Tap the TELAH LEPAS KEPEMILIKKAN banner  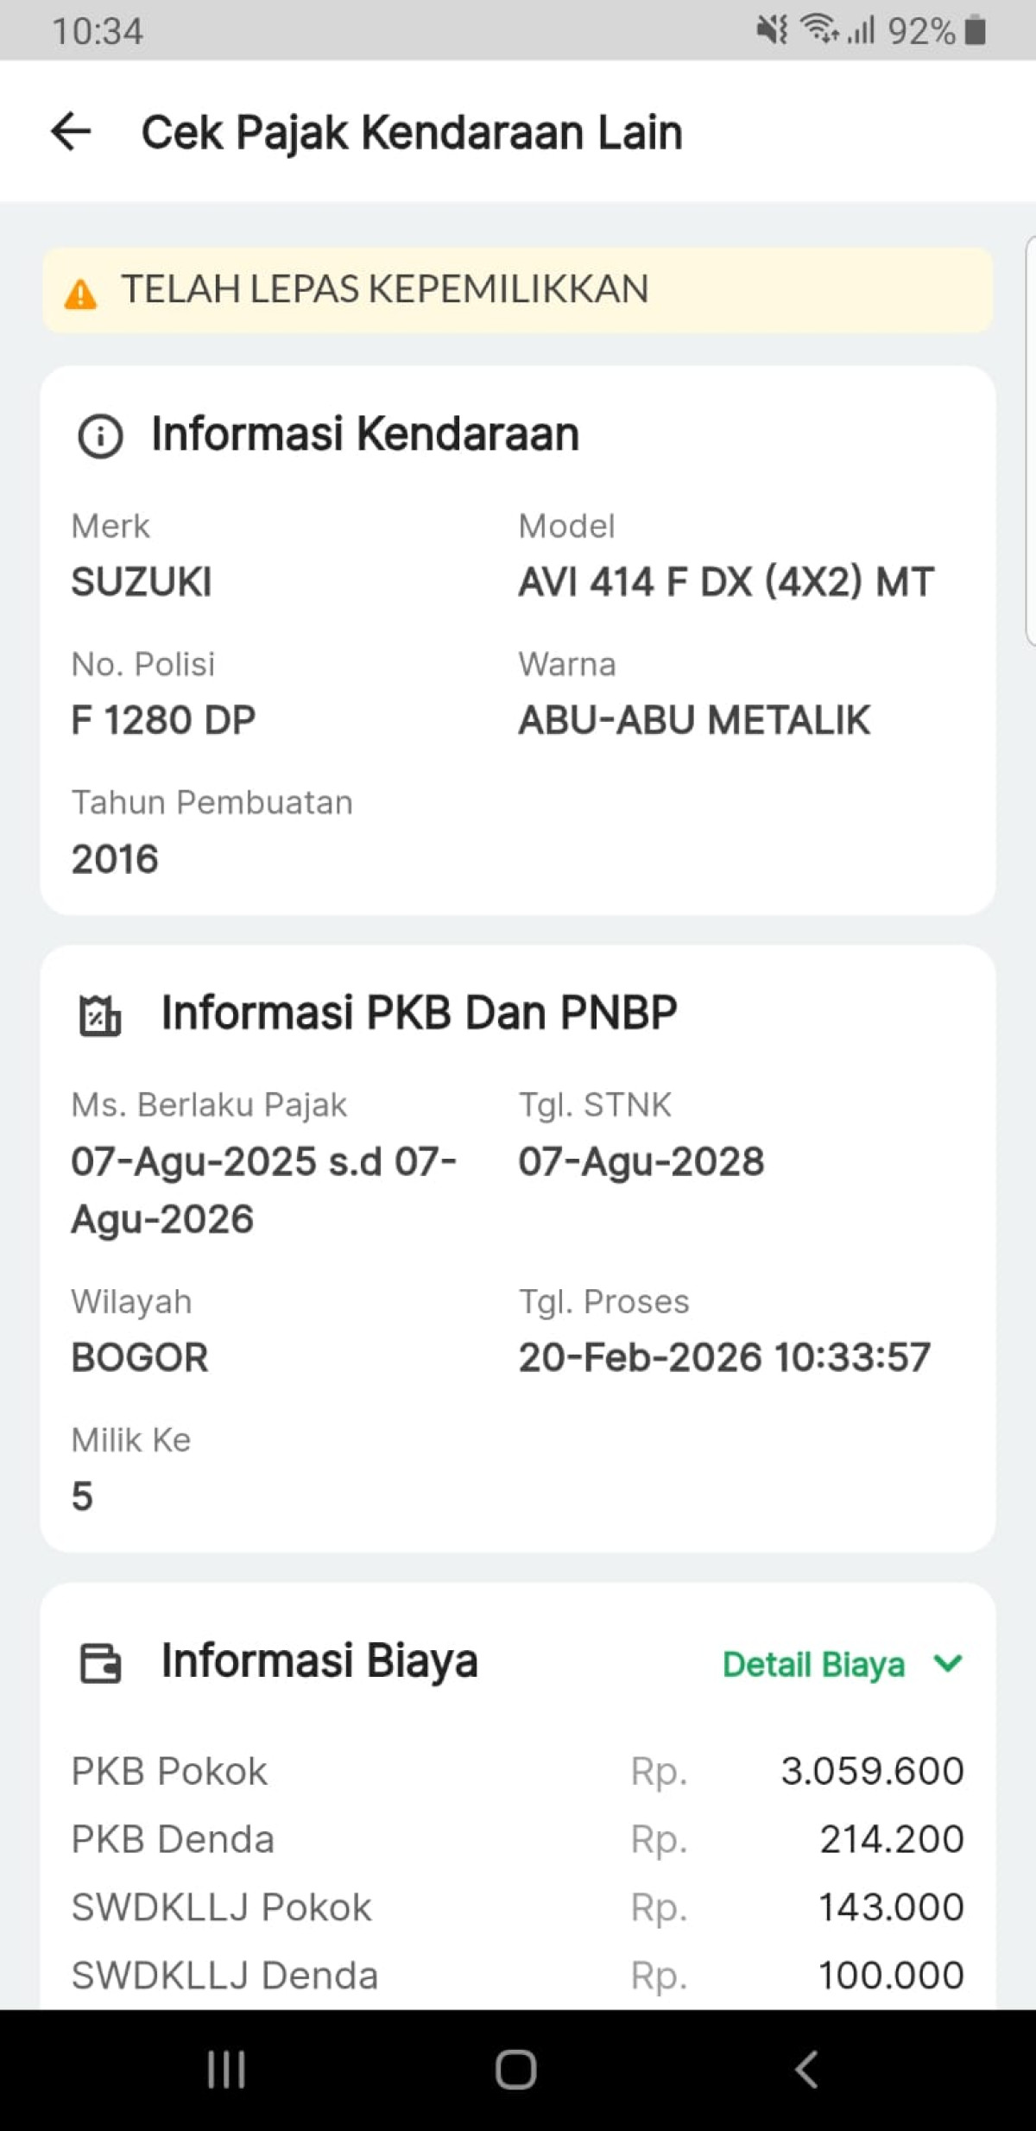pyautogui.click(x=518, y=292)
